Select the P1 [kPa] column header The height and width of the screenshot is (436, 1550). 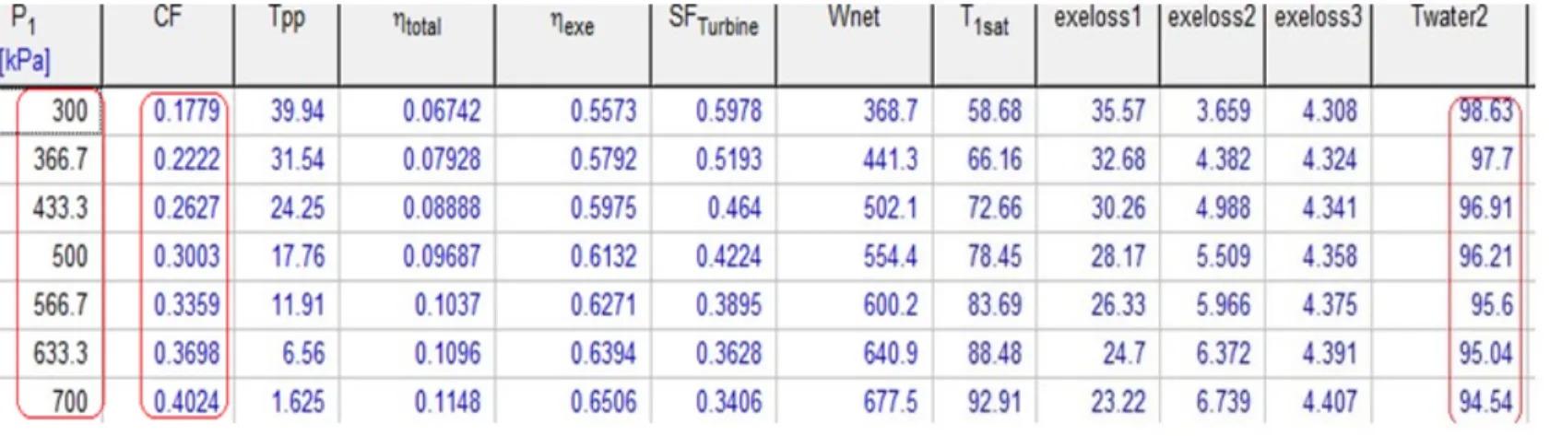pos(50,43)
